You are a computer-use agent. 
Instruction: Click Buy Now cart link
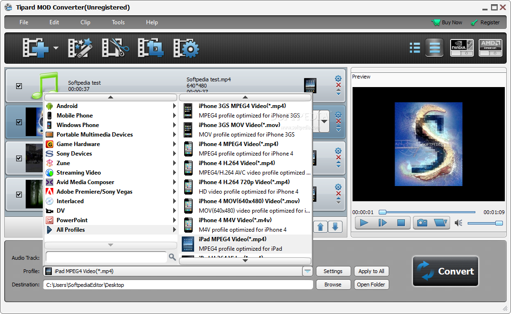pos(447,22)
